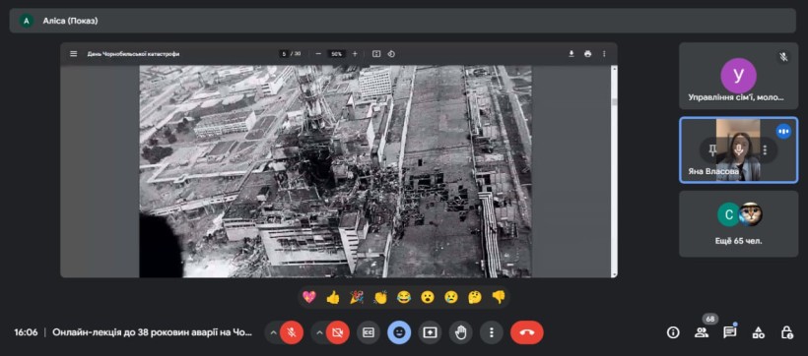Leave the call with red hang-up button
The width and height of the screenshot is (808, 356).
coord(526,332)
